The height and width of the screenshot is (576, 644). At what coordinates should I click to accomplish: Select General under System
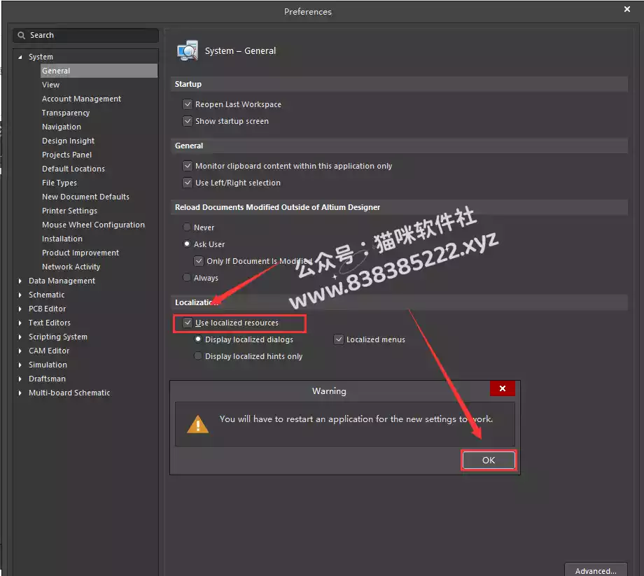point(99,71)
